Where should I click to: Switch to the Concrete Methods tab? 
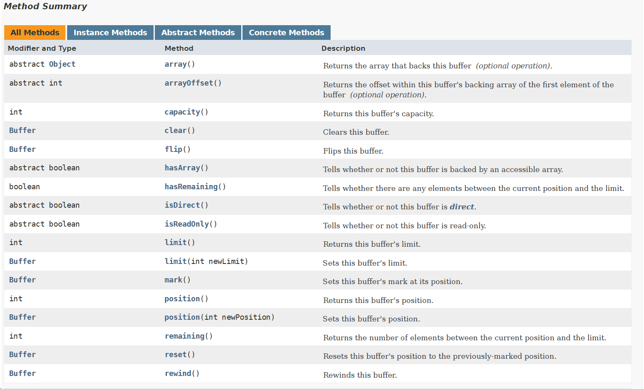286,32
